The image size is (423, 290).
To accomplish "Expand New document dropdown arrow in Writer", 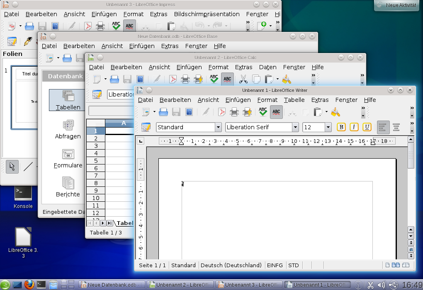I will [154, 112].
